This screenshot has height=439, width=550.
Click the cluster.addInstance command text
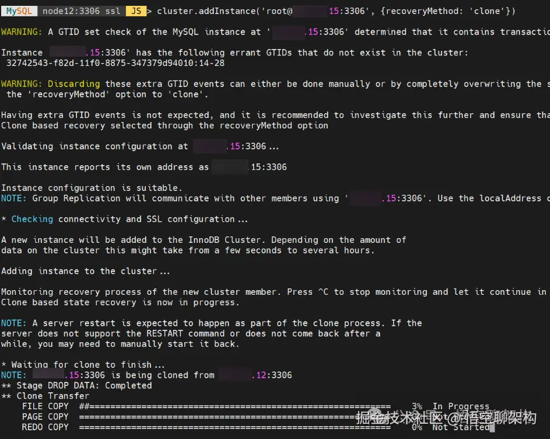[x=336, y=11]
